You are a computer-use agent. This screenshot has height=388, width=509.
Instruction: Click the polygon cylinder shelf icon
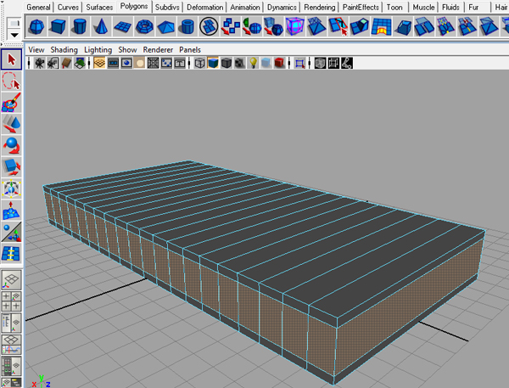81,26
